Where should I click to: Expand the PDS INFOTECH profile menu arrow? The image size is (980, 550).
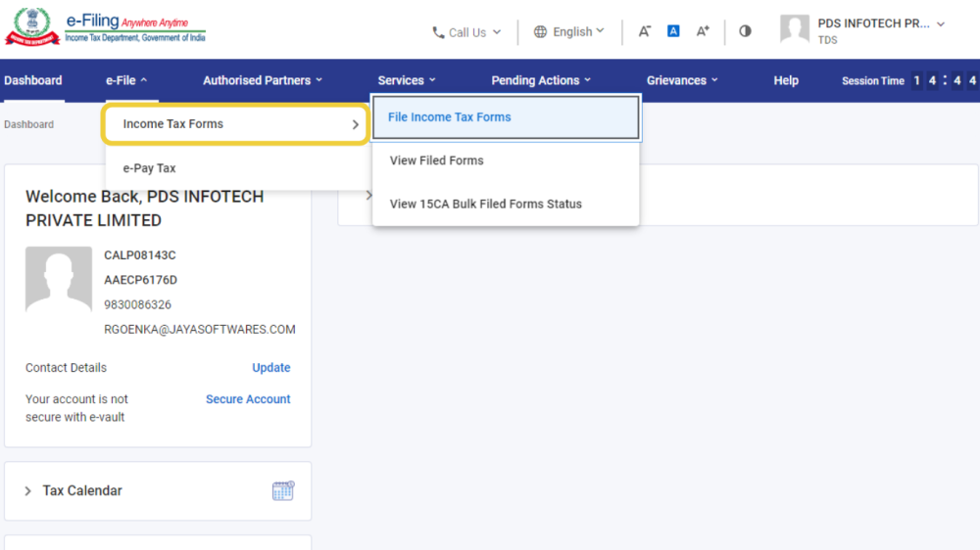coord(941,24)
